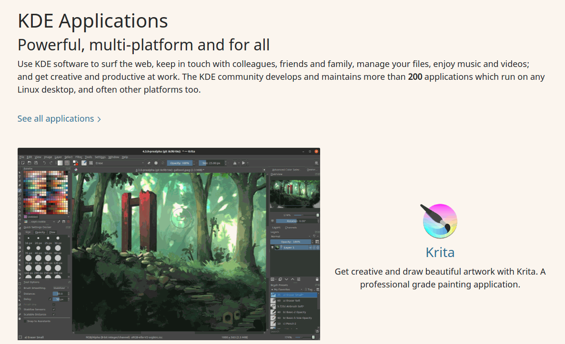Switch to the Flow tab in Quick Settings
The height and width of the screenshot is (344, 565).
click(x=52, y=232)
